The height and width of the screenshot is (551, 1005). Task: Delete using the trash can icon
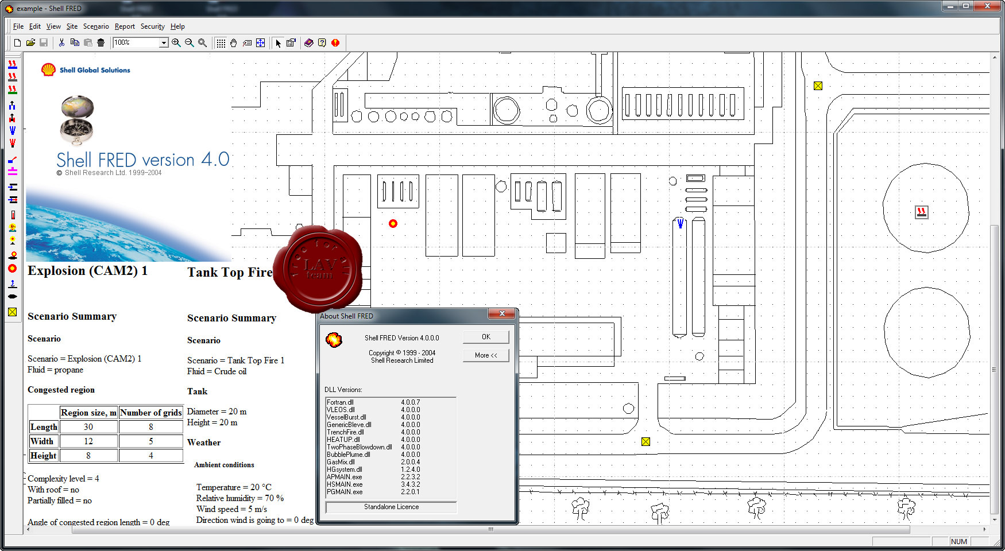point(101,42)
